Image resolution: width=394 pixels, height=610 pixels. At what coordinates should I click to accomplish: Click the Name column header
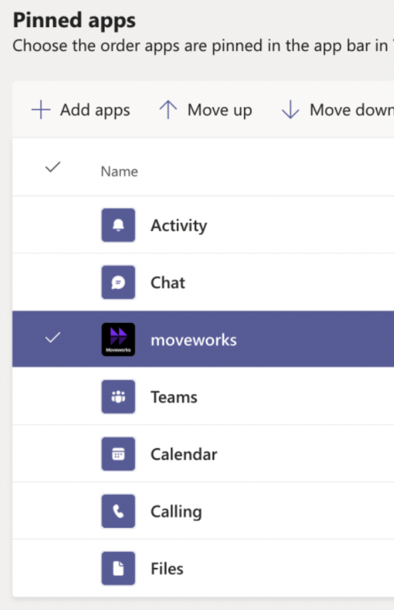120,171
